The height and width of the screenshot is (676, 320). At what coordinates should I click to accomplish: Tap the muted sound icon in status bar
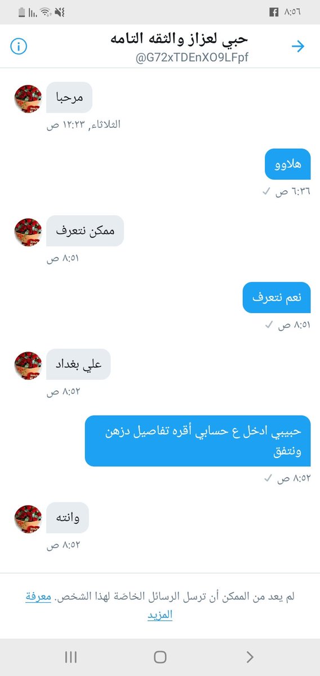coord(60,12)
